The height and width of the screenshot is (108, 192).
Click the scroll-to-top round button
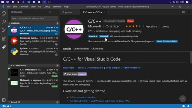(183, 99)
